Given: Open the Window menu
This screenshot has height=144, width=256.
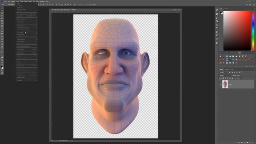Looking at the screenshot, I should click(x=42, y=1).
